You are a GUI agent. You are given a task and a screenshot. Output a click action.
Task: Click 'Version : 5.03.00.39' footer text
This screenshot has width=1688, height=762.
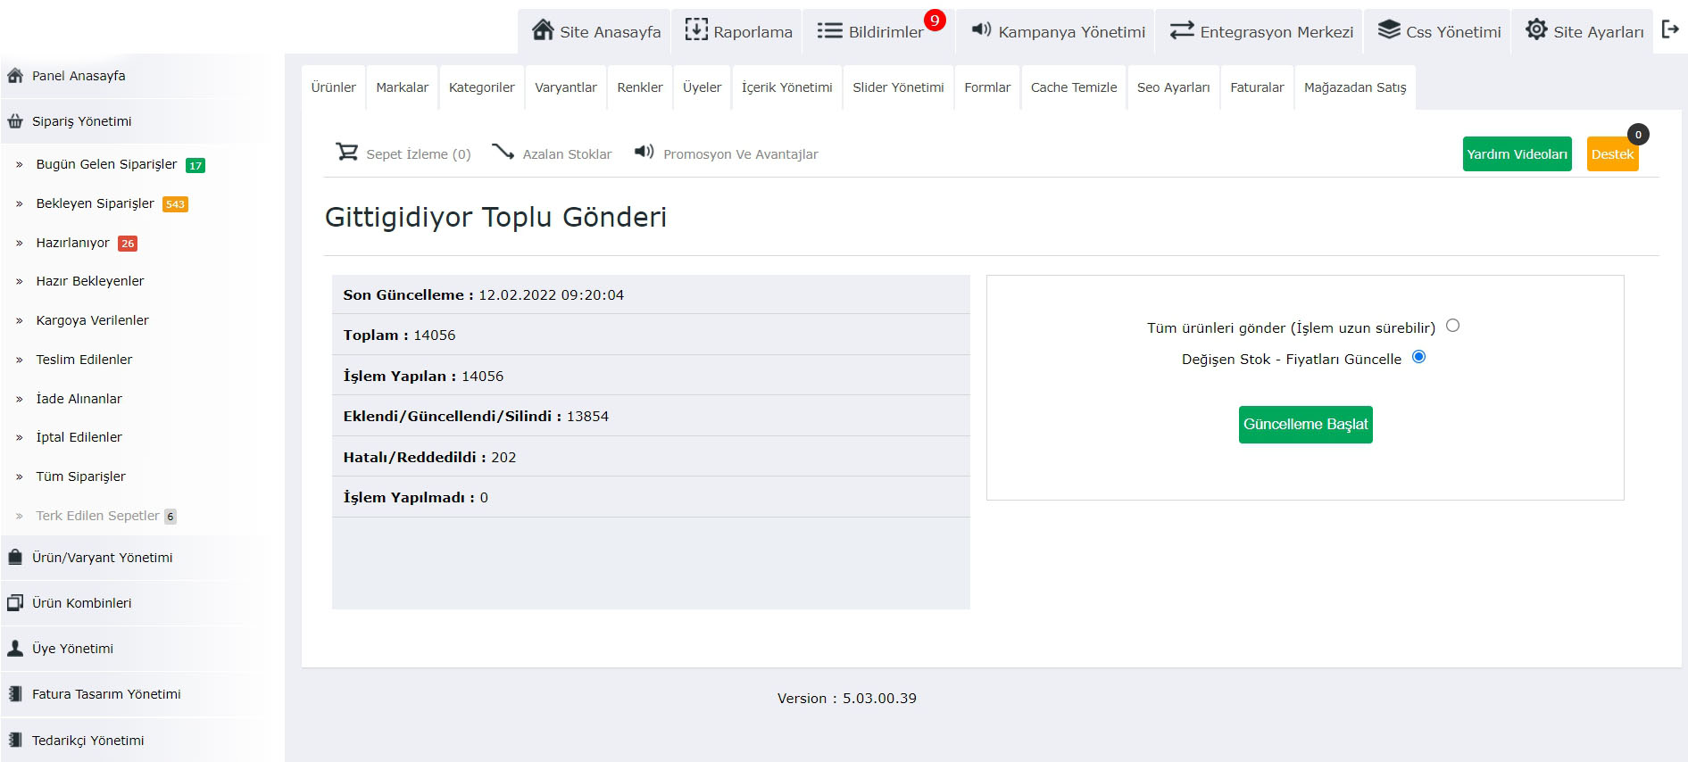click(x=846, y=699)
